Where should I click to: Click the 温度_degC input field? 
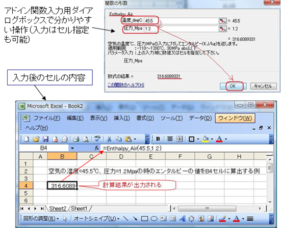[x=181, y=21]
